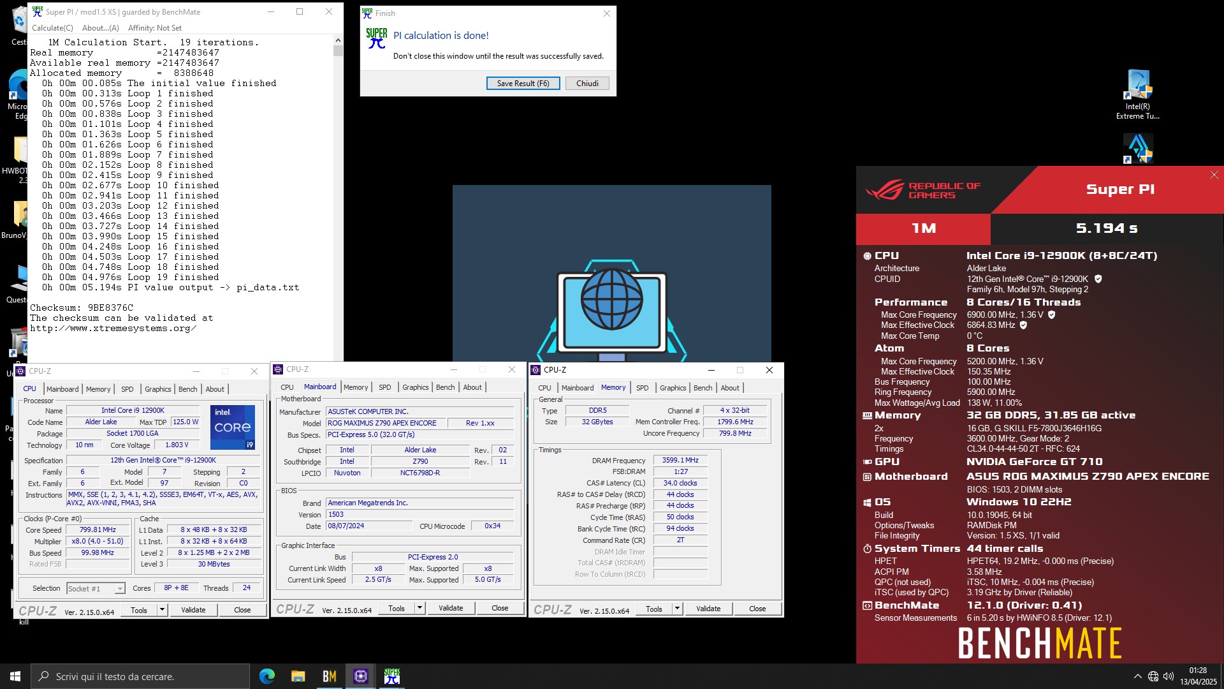Click the Memory section icon in BenchMate
Screen dimensions: 1224x689
[867, 415]
